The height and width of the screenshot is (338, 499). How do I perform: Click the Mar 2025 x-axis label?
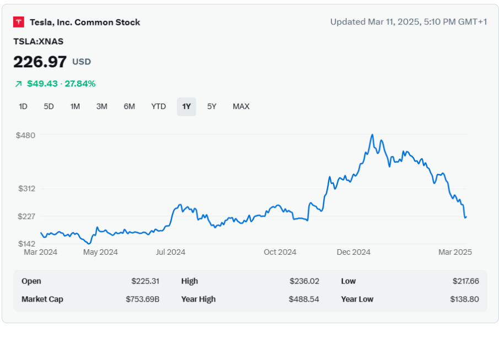click(x=455, y=252)
